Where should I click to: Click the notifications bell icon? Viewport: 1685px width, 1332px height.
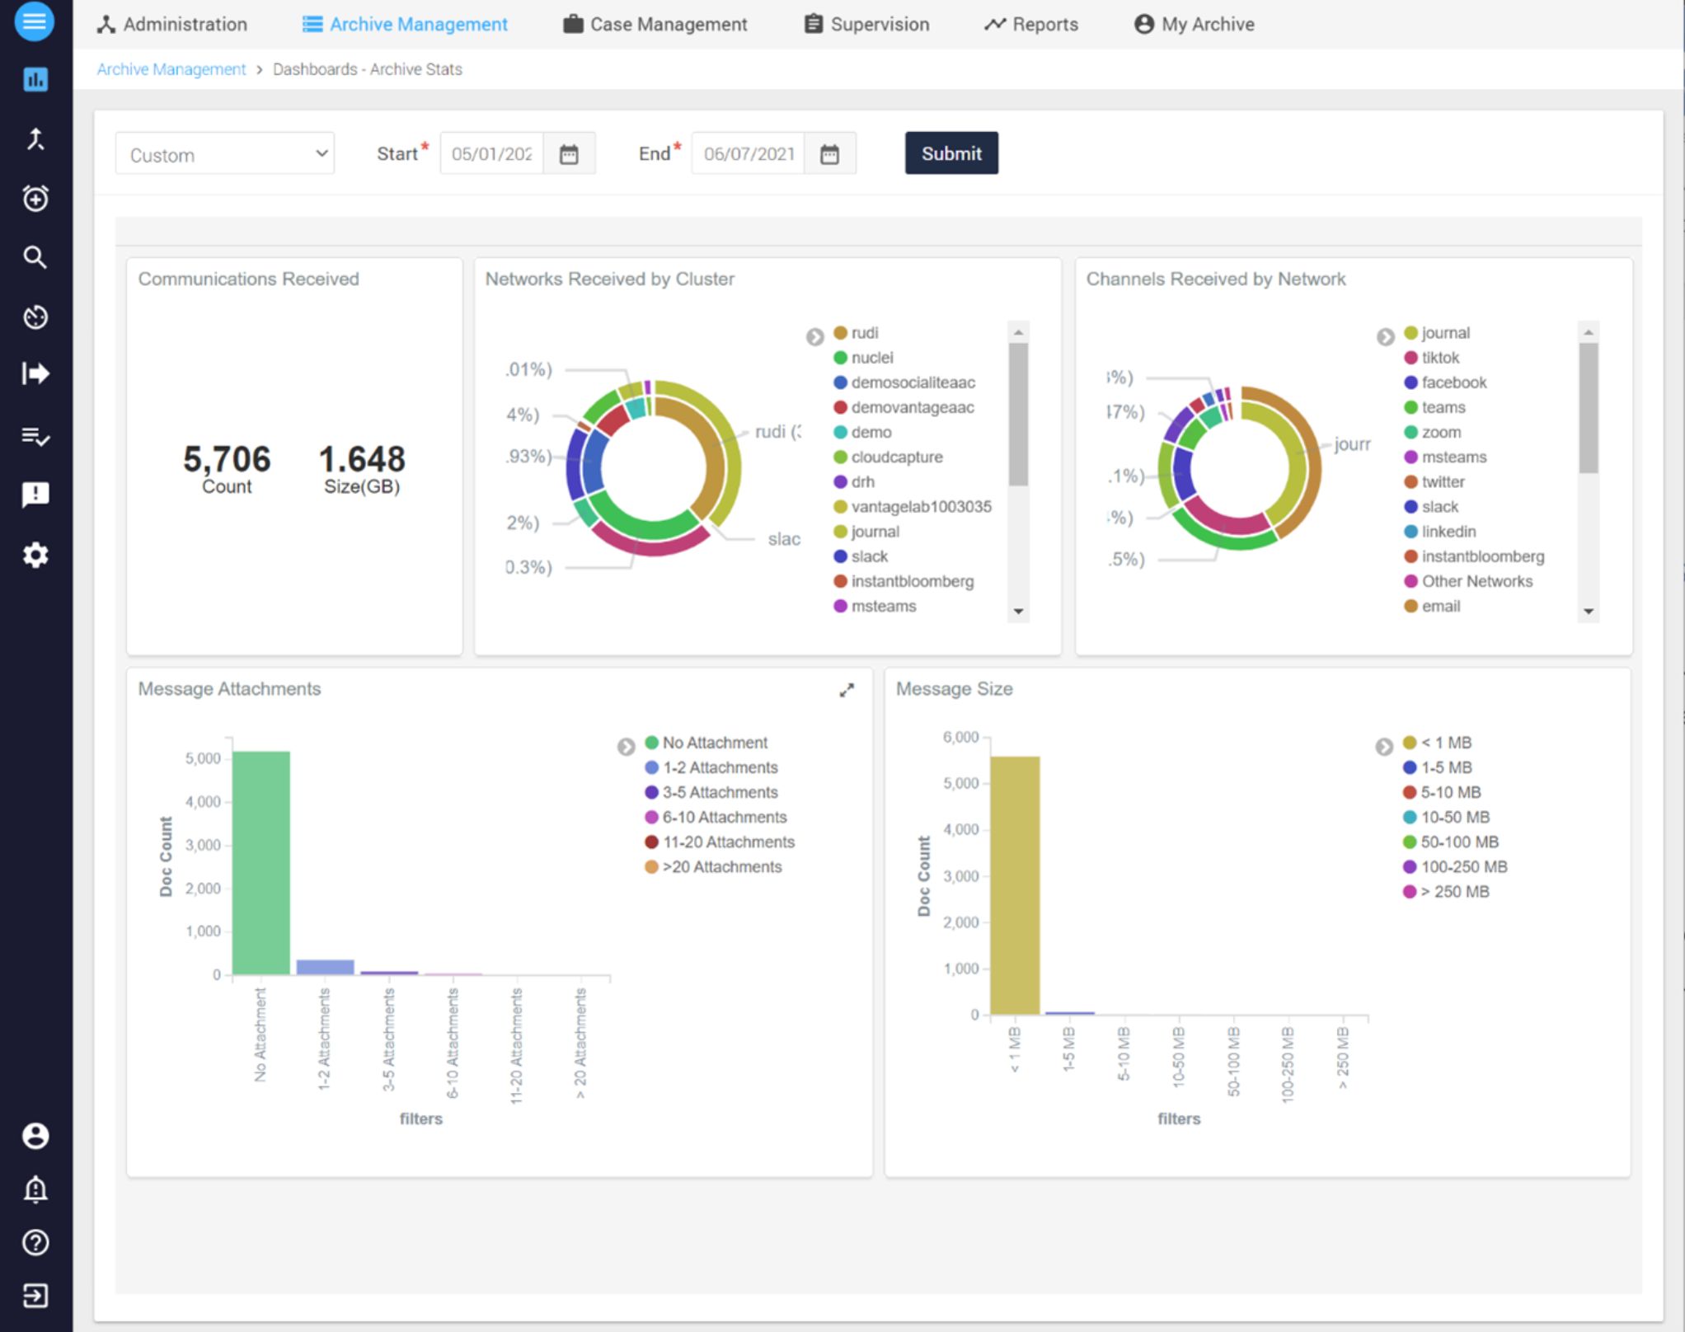pos(35,1189)
